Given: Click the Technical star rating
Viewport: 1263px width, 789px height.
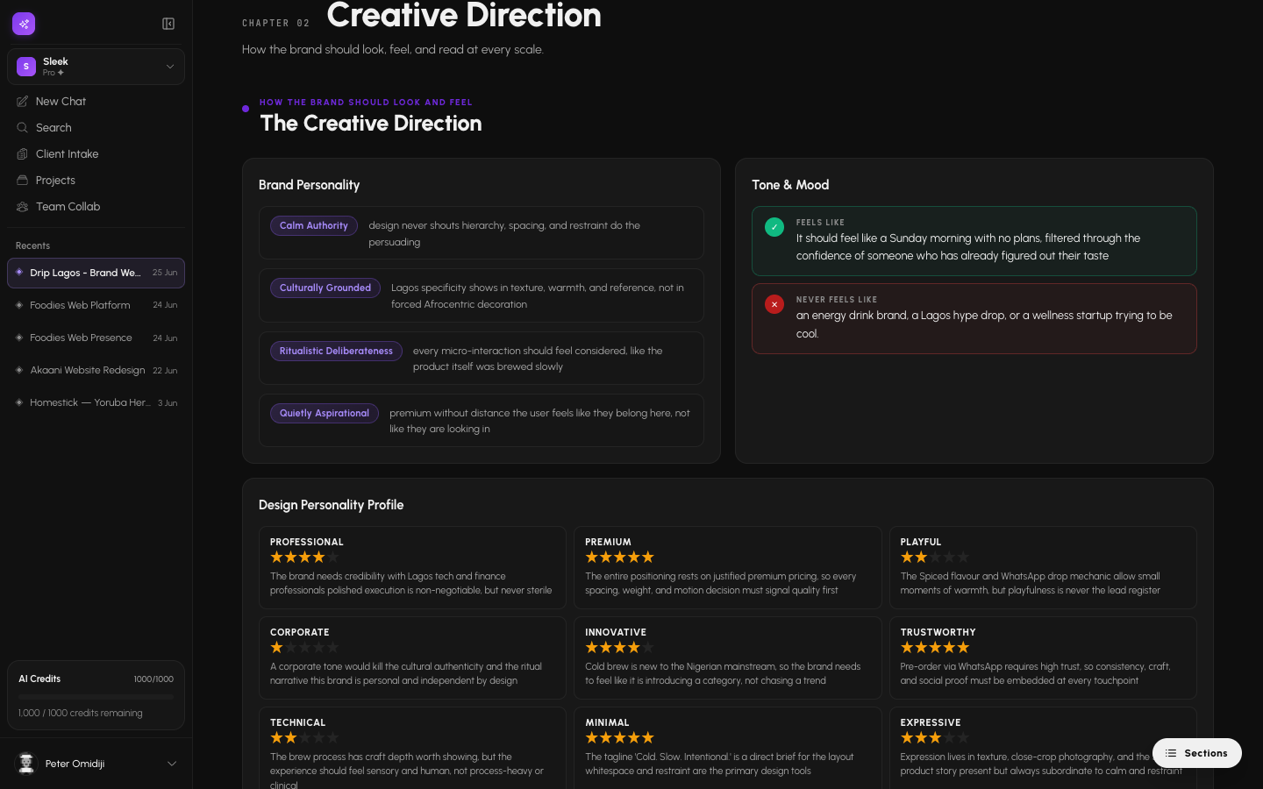Looking at the screenshot, I should point(304,738).
